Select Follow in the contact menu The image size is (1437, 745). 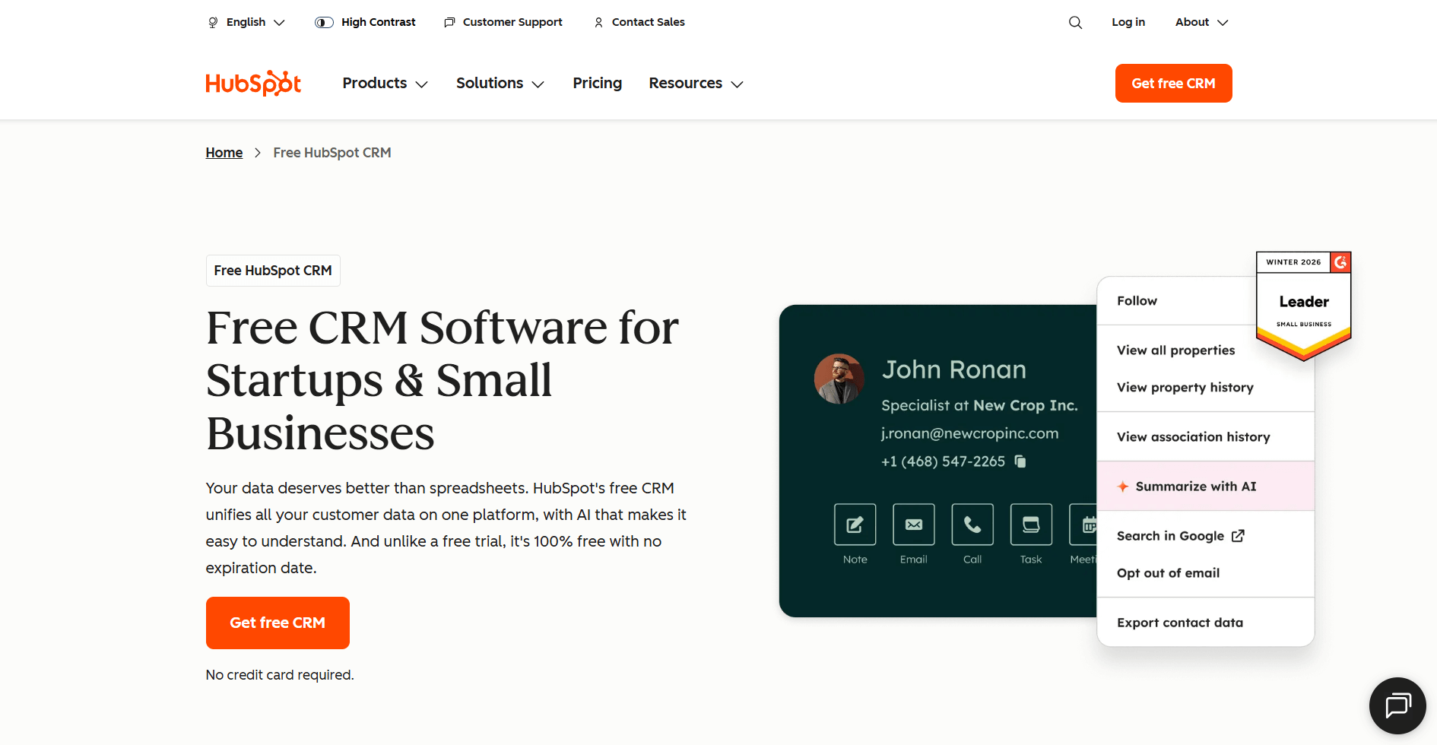coord(1137,301)
